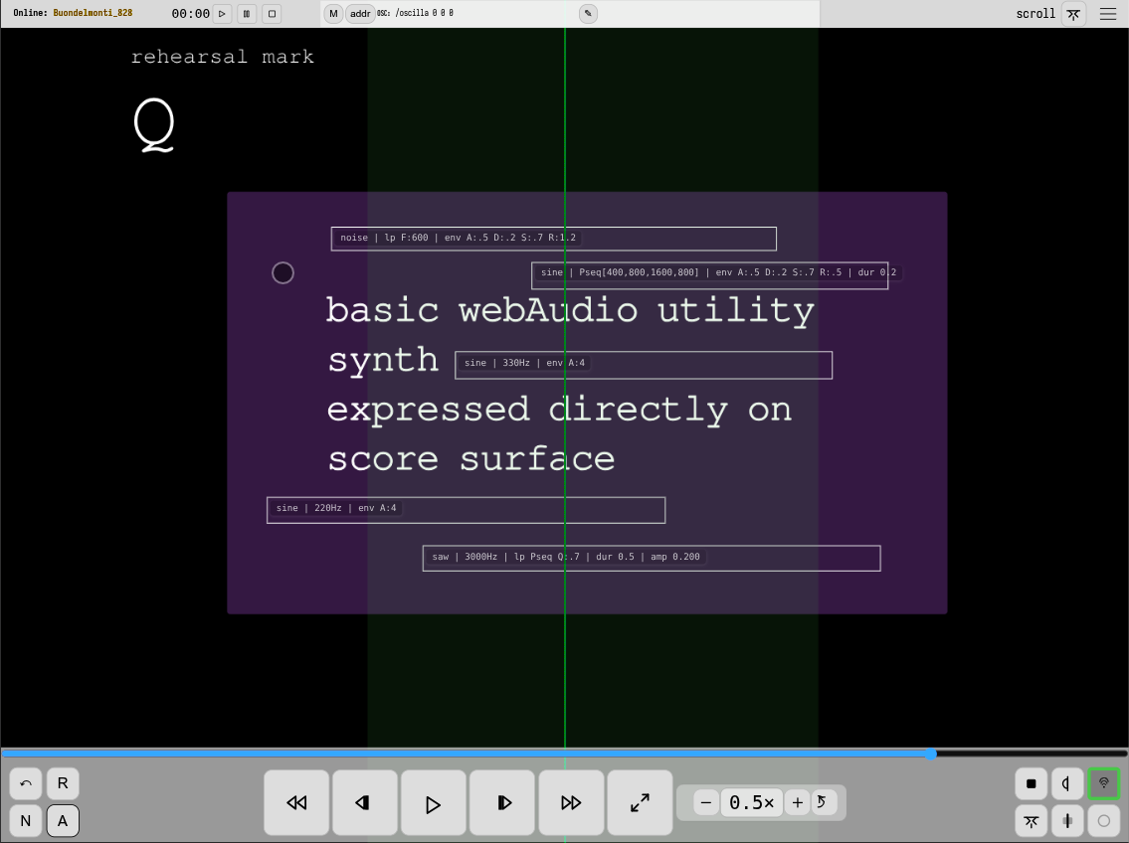This screenshot has height=843, width=1129.
Task: Click the fast-forward double-arrow button
Action: pyautogui.click(x=571, y=803)
